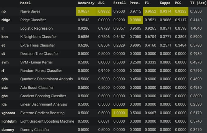Select the Model column header

(26, 3)
